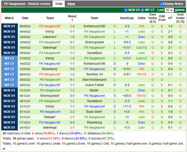Click Stromsgodset in the 18/04/22 row
The height and width of the screenshot is (152, 187).
pos(94,42)
